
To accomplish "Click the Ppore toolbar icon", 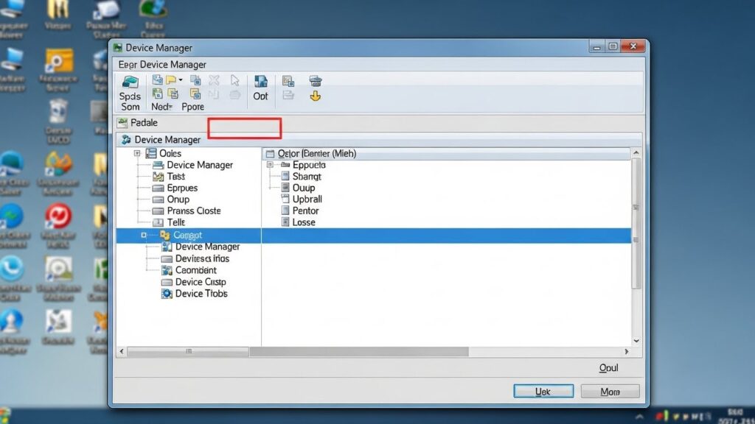I will click(x=195, y=94).
